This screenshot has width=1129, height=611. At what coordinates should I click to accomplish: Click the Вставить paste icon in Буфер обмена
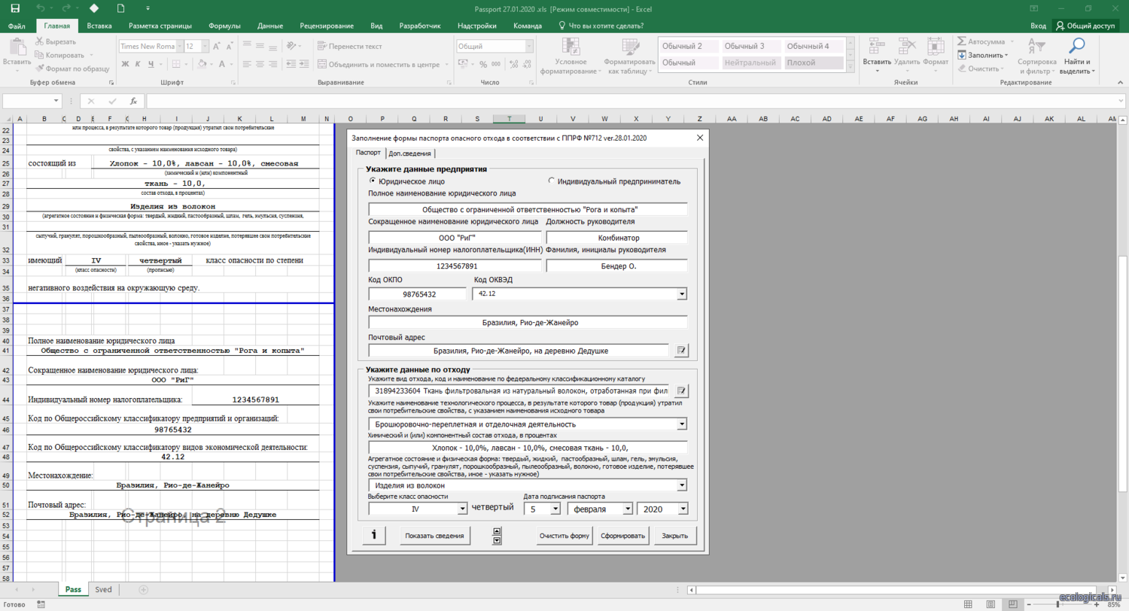pos(15,47)
